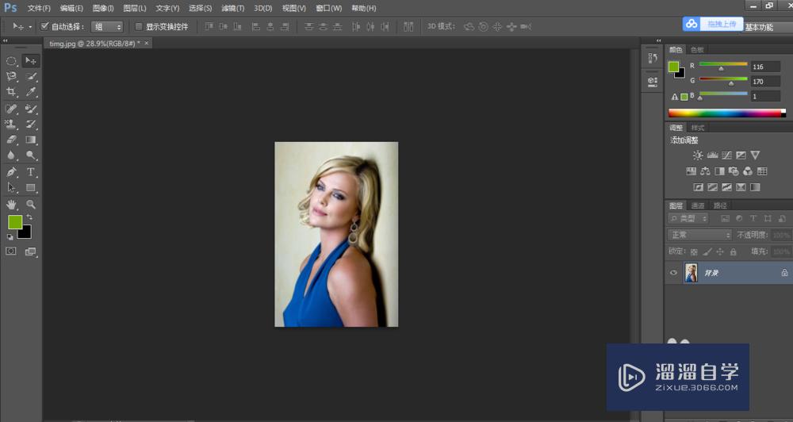Open the 组 auto-select dropdown

(x=108, y=26)
